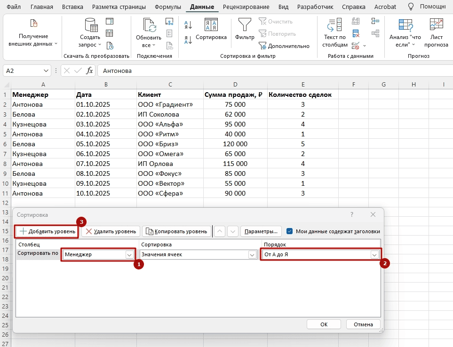Viewport: 453px width, 347px height.
Task: Click the Sort A to Z ascending icon
Action: point(188,25)
